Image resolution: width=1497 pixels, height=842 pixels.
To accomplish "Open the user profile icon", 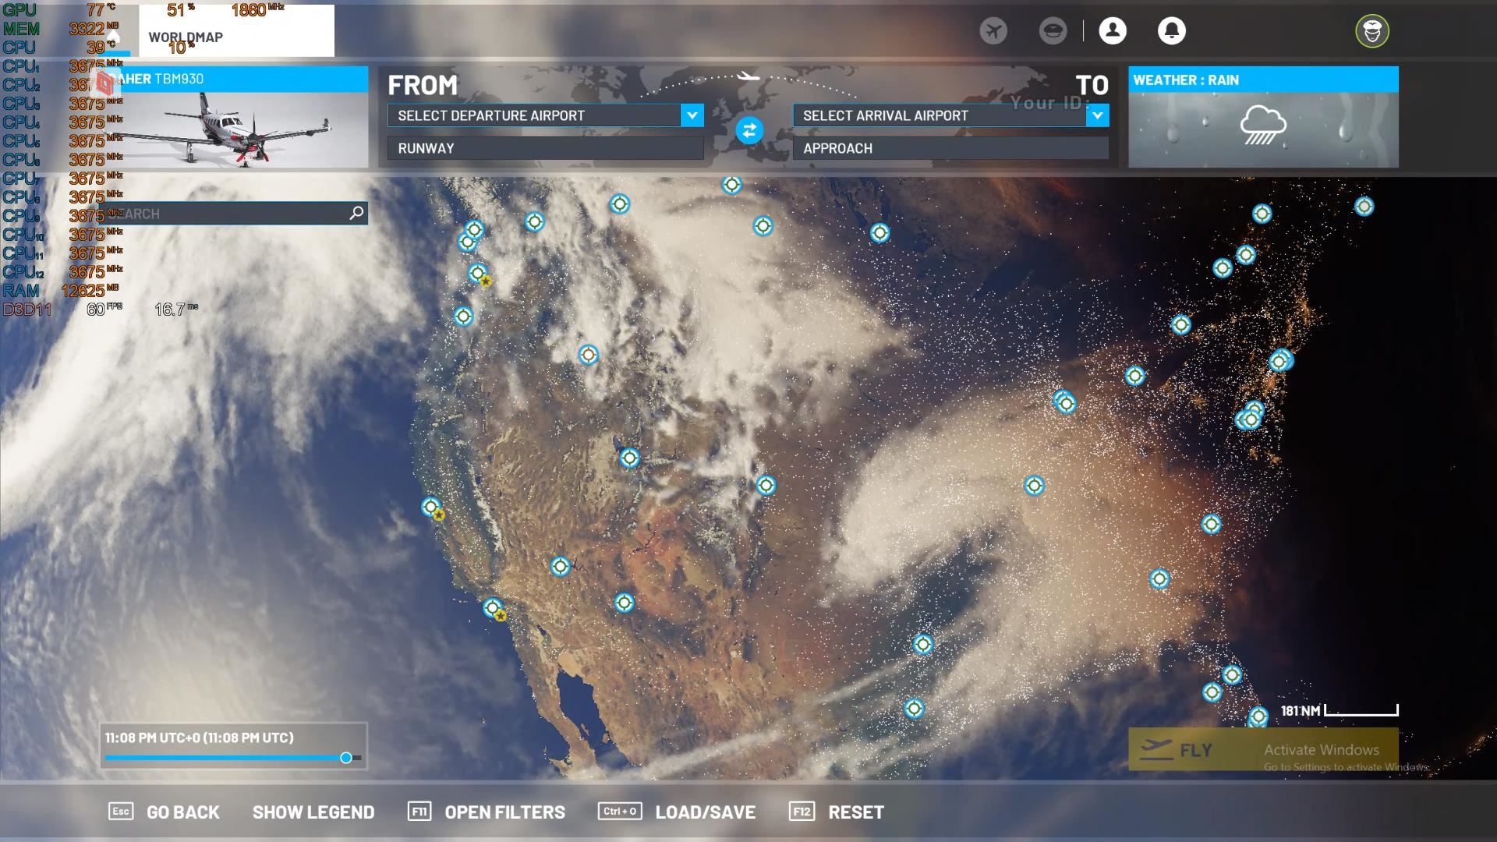I will 1113,31.
